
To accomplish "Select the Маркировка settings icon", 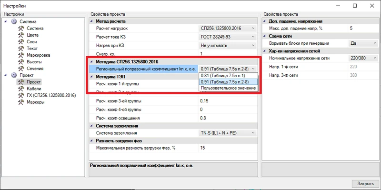I will pyautogui.click(x=21, y=55).
